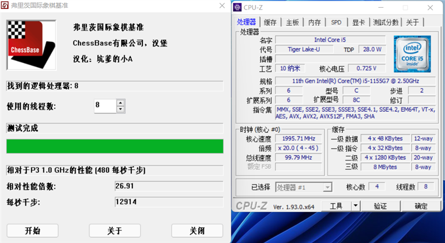Switch to the 缓存 tab
Image resolution: width=445 pixels, height=243 pixels.
(x=270, y=22)
